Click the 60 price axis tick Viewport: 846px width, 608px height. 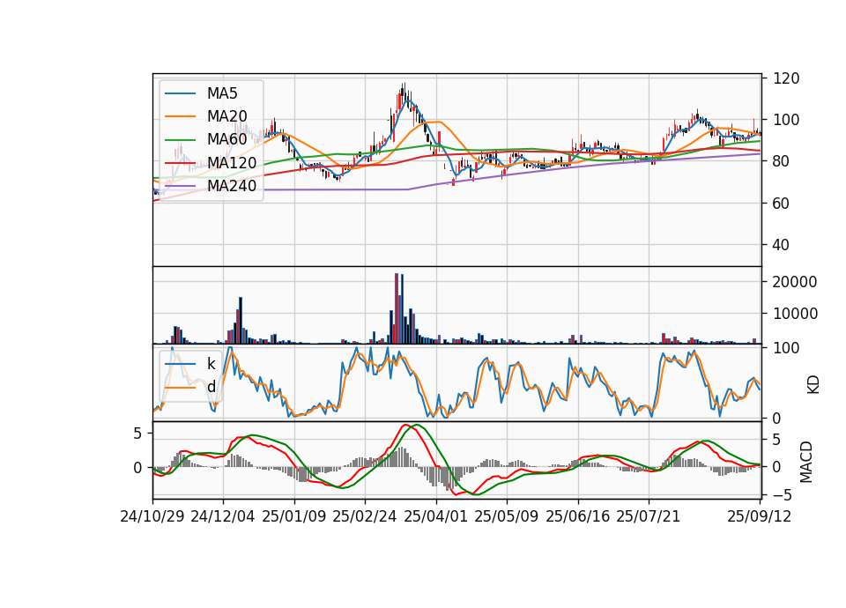click(782, 204)
